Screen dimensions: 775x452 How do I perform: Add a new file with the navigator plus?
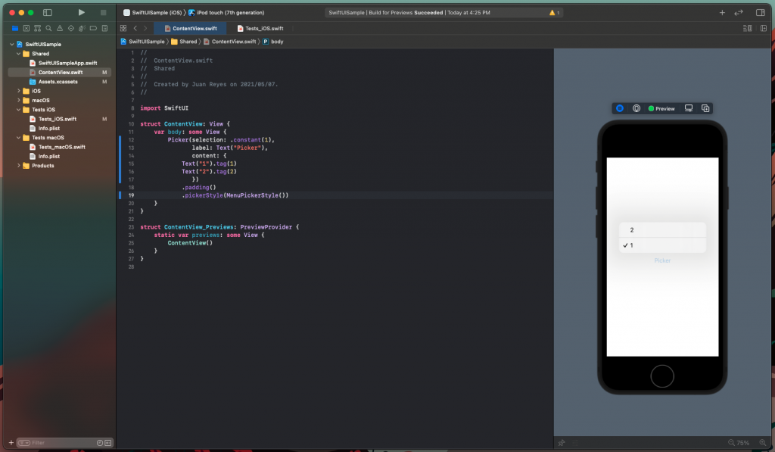coord(11,443)
